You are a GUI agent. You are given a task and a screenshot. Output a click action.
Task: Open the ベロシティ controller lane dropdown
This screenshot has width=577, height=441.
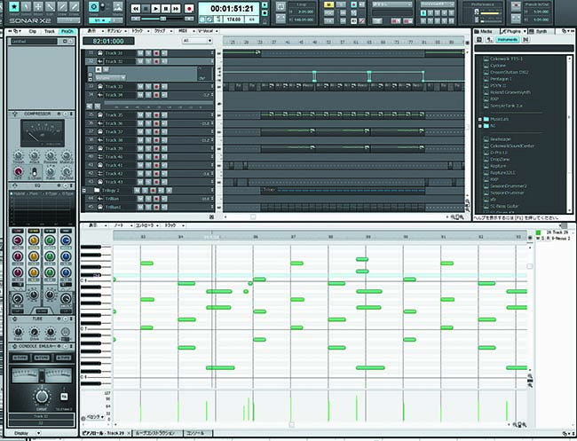[x=95, y=417]
